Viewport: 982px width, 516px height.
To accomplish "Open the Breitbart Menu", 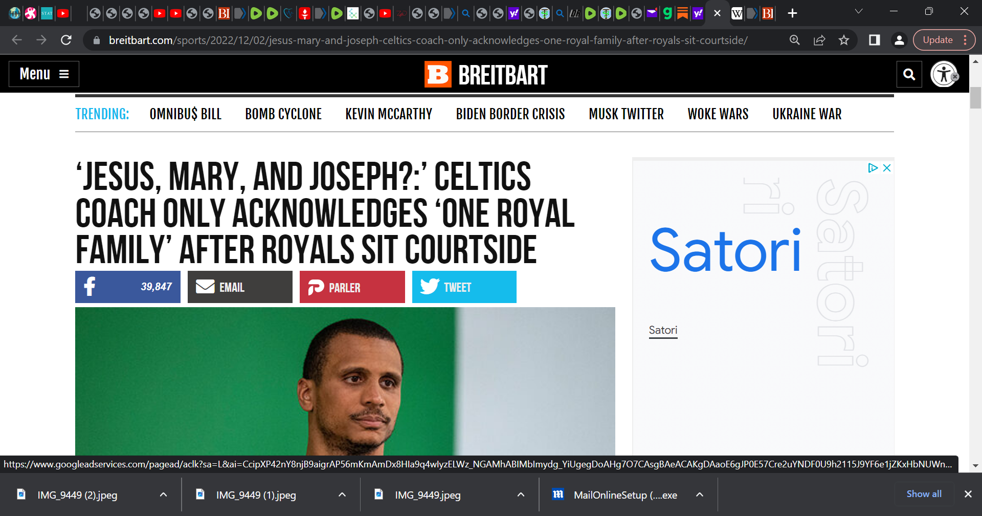I will (x=44, y=74).
